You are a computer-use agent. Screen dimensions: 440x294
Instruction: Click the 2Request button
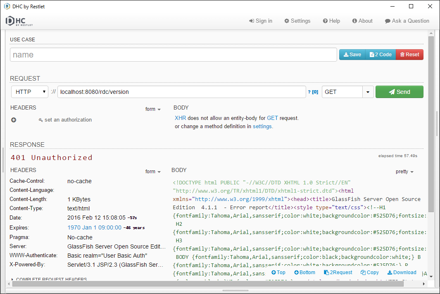point(338,272)
